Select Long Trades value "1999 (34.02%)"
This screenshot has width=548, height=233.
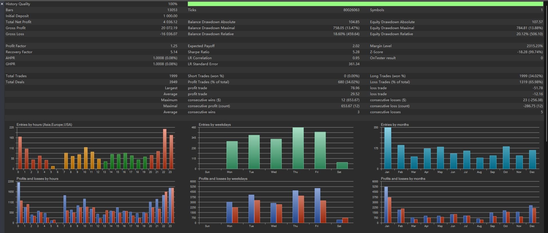pos(531,76)
